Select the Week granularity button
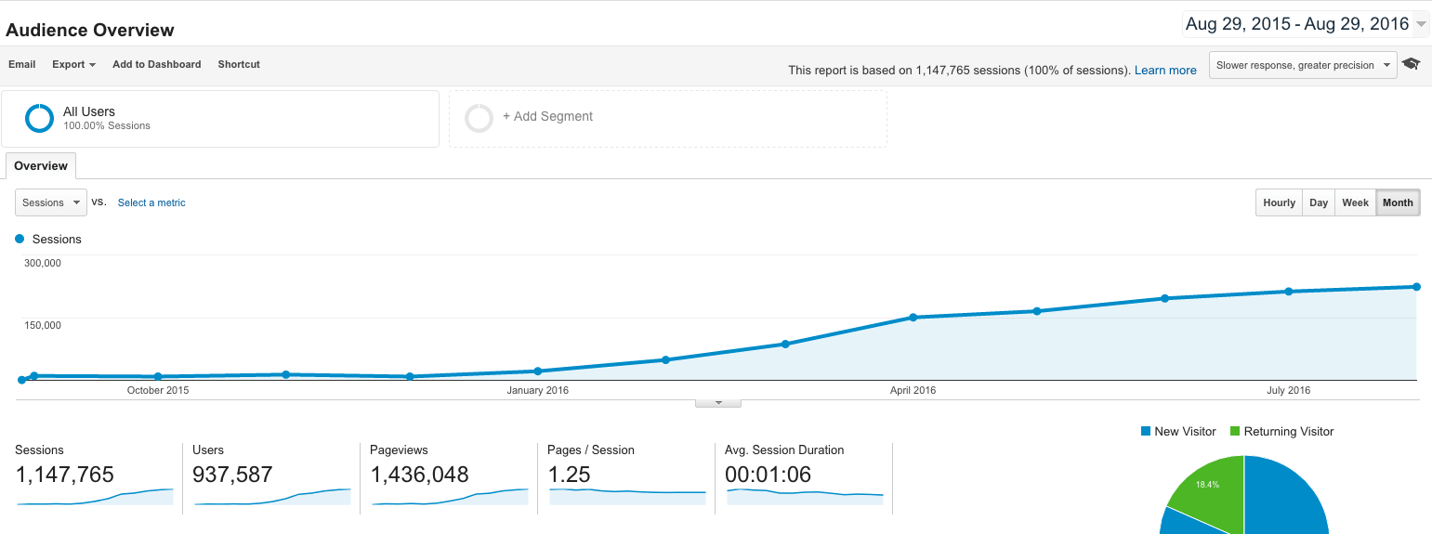The width and height of the screenshot is (1432, 534). click(x=1355, y=202)
